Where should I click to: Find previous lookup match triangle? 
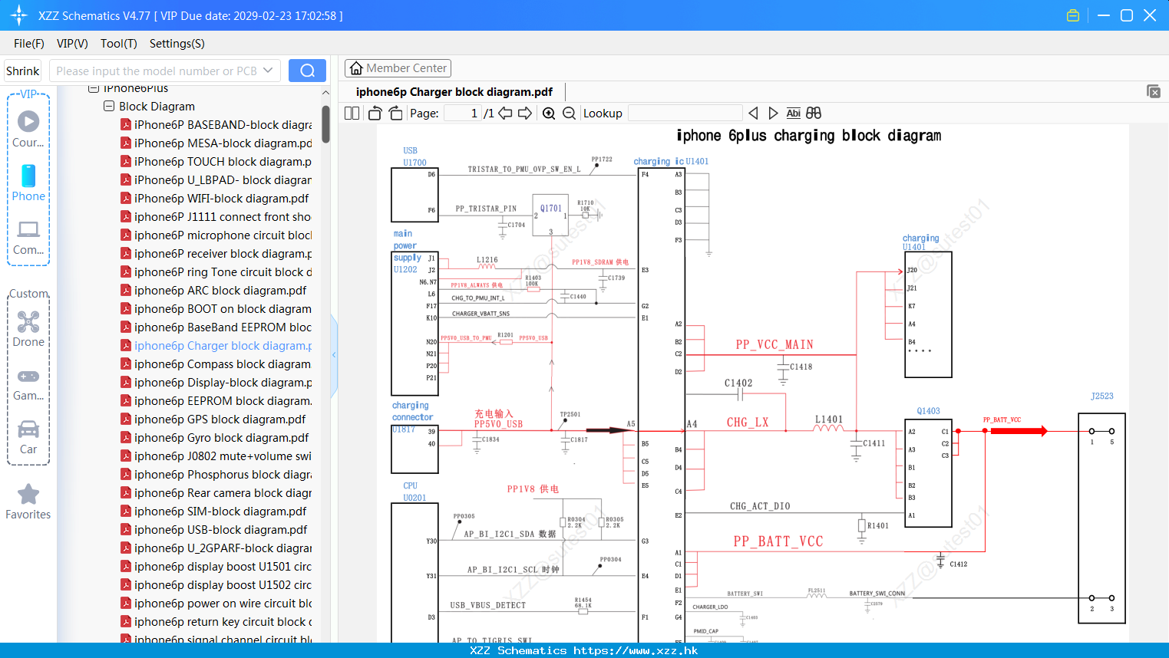(753, 114)
